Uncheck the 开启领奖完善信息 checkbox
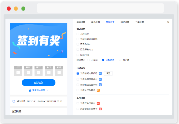 point(77,74)
